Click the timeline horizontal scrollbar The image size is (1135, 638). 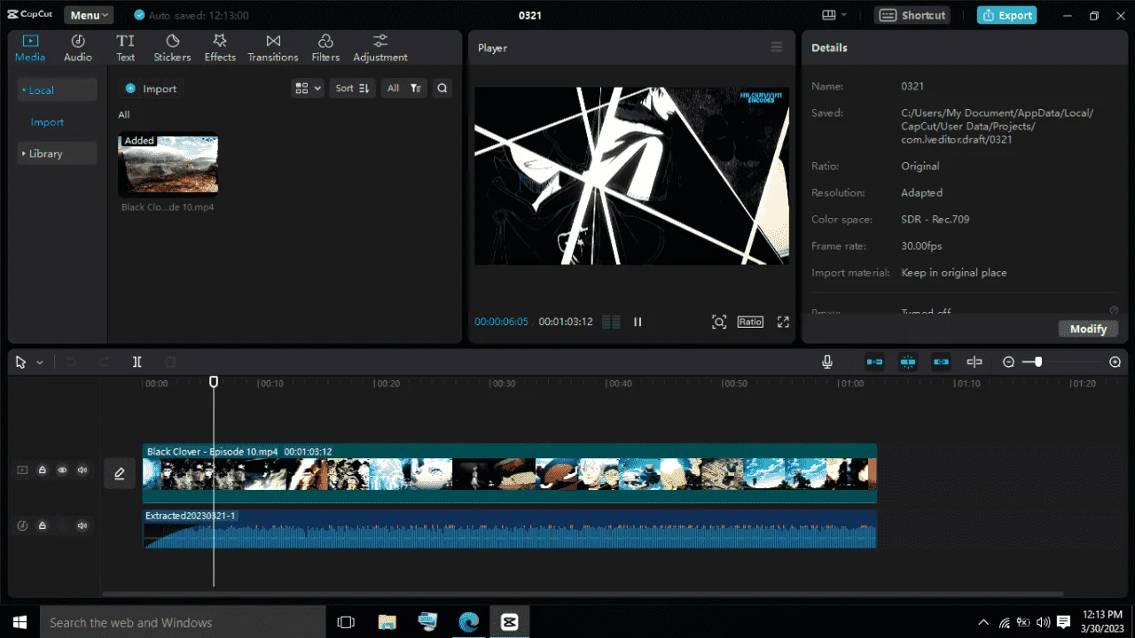pos(583,594)
